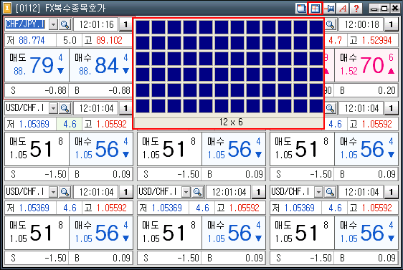Image resolution: width=403 pixels, height=270 pixels.
Task: Open the grid layout selector icon
Action: coord(315,8)
